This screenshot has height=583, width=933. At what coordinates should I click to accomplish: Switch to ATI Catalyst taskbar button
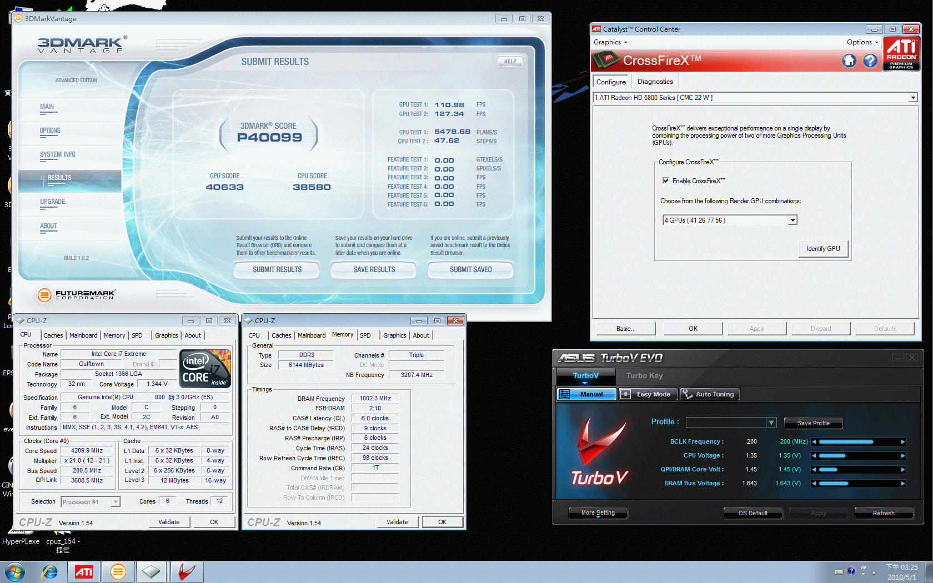pyautogui.click(x=84, y=572)
